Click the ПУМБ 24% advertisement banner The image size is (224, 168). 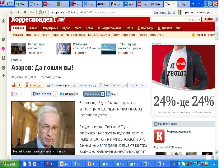tap(183, 80)
